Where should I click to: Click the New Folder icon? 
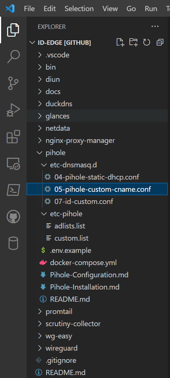click(x=133, y=43)
